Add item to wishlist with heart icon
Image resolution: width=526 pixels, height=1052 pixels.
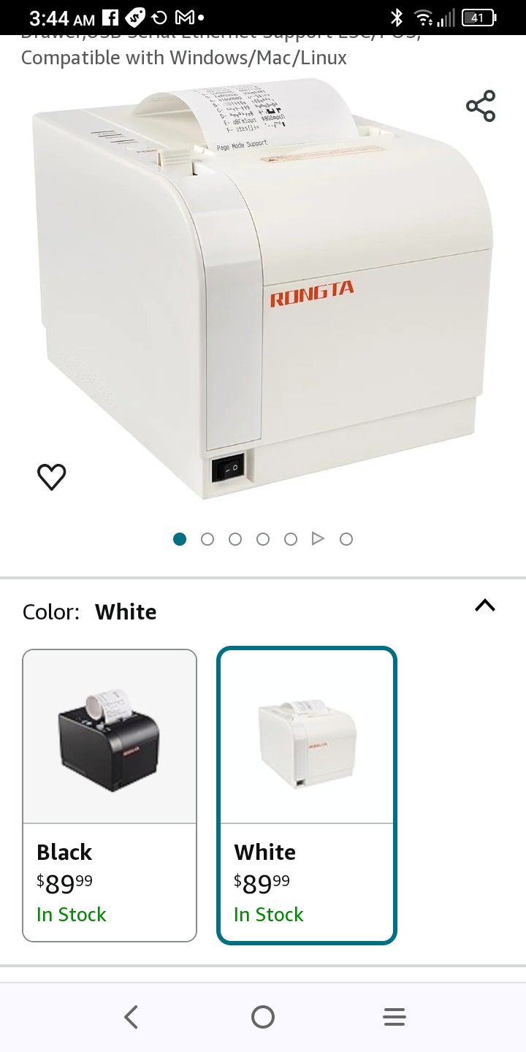point(52,477)
